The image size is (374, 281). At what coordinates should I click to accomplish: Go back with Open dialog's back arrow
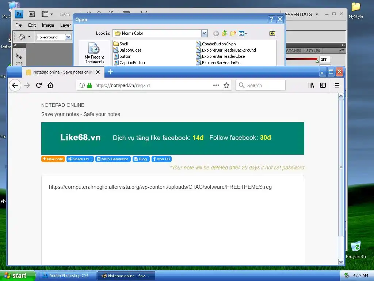(x=216, y=33)
